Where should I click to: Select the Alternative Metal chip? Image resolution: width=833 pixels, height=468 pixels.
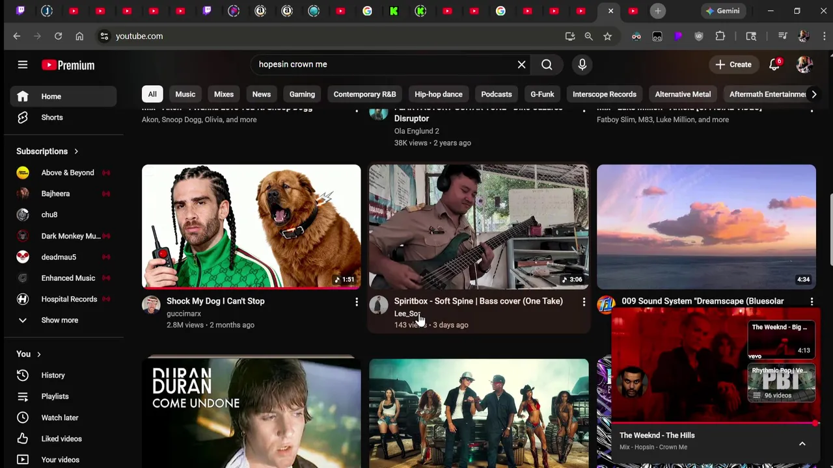coord(683,94)
